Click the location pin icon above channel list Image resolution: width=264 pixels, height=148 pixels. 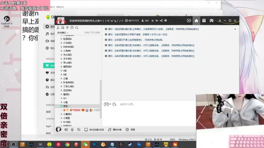[67, 28]
